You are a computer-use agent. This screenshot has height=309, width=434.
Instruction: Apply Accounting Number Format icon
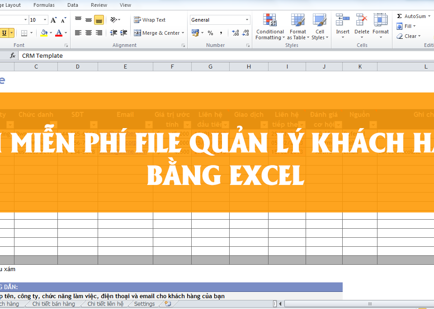click(x=195, y=33)
